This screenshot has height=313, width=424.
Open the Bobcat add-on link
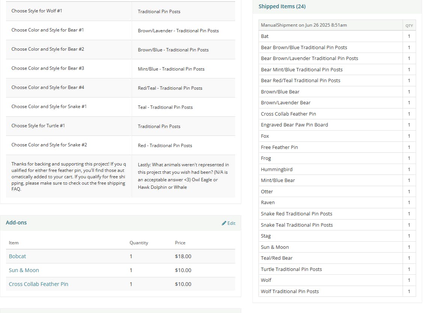[17, 256]
